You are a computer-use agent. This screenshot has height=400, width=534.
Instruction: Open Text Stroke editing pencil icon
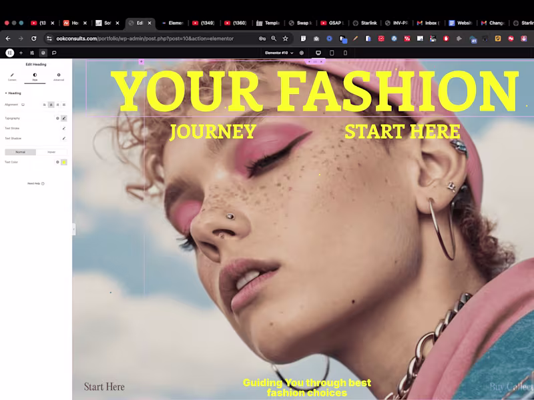tap(64, 128)
